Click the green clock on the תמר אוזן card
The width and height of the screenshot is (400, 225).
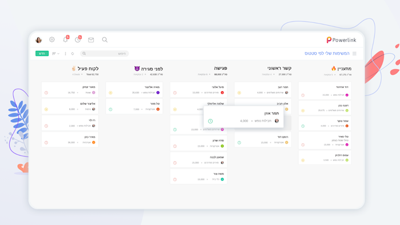click(210, 121)
